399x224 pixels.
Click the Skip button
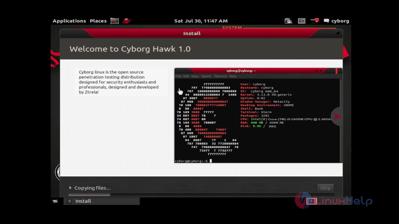(325, 188)
